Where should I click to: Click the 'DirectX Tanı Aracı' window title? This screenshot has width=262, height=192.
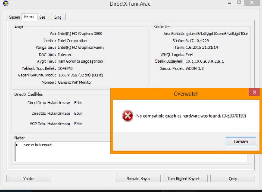(131, 4)
